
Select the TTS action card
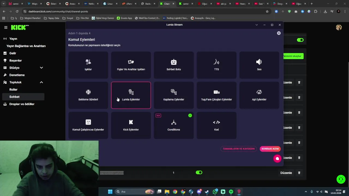[216, 65]
